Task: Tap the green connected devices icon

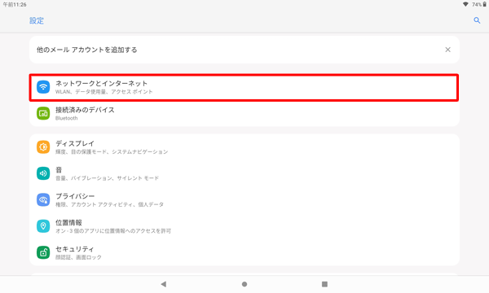Action: pos(43,113)
